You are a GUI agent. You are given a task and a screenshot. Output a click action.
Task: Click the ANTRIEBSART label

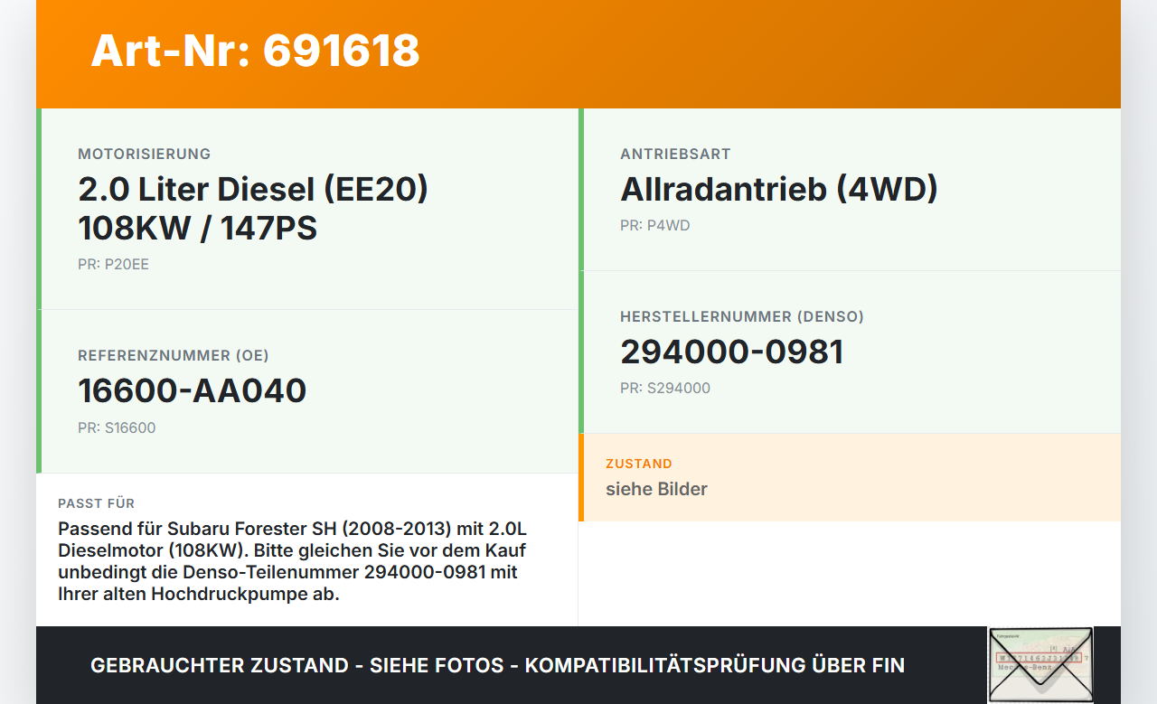pos(675,154)
